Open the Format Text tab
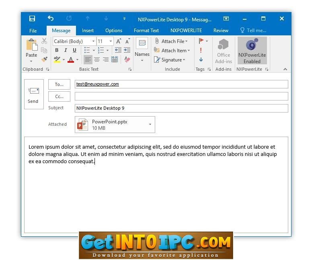This screenshot has height=260, width=312. click(146, 31)
